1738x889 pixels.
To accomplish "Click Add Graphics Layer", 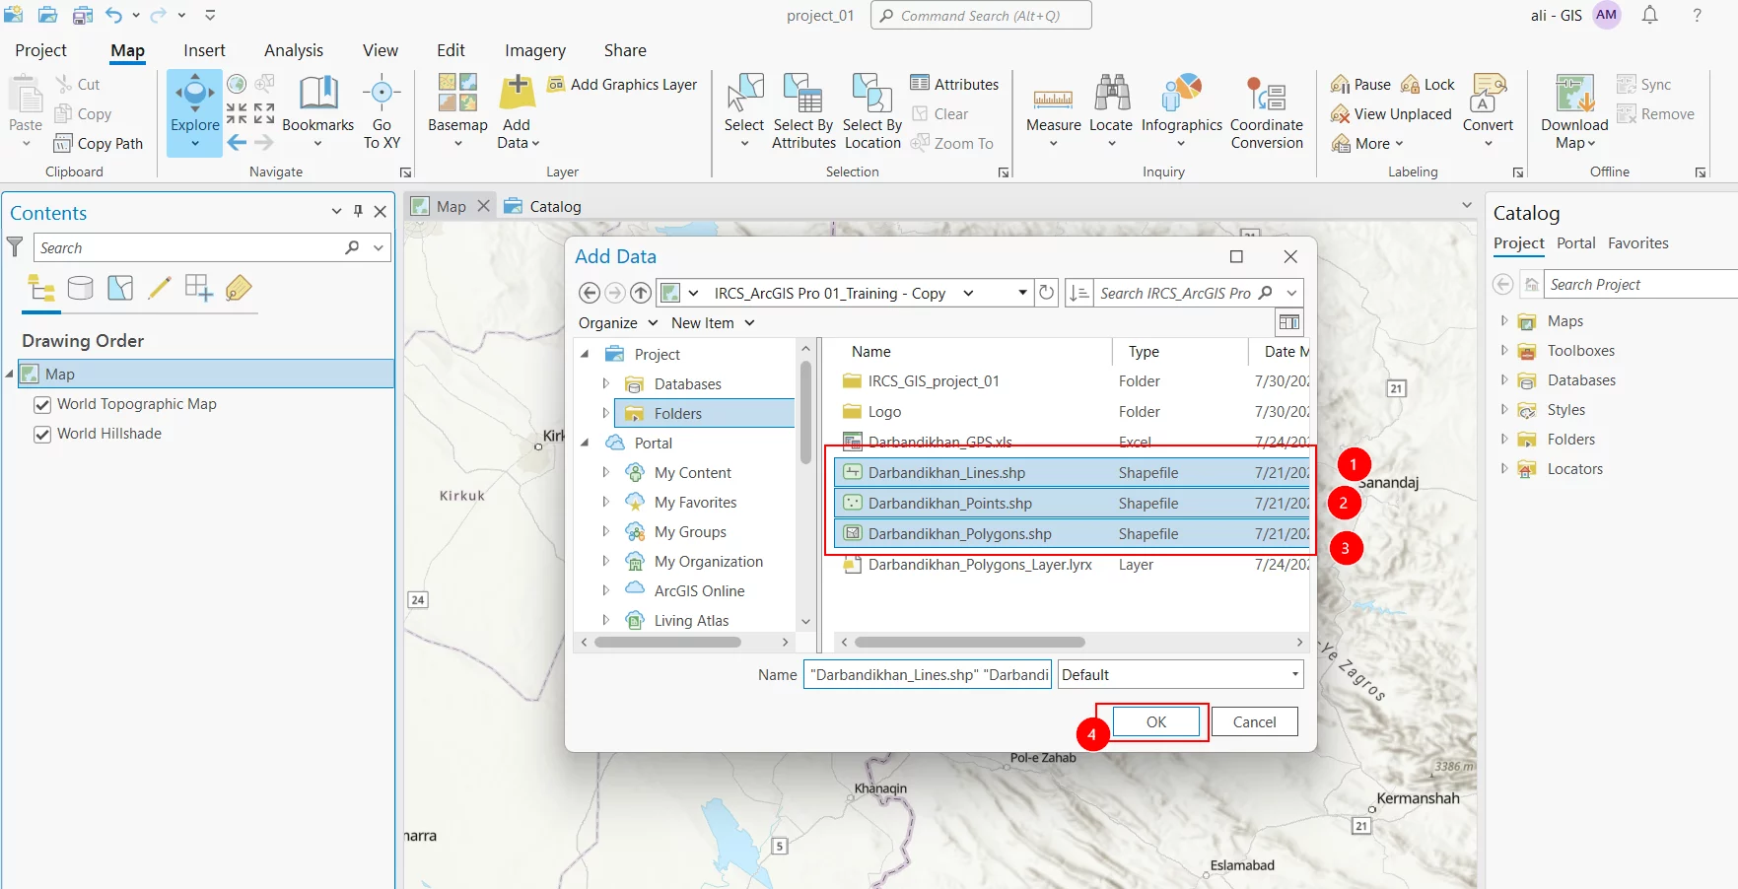I will 622,85.
